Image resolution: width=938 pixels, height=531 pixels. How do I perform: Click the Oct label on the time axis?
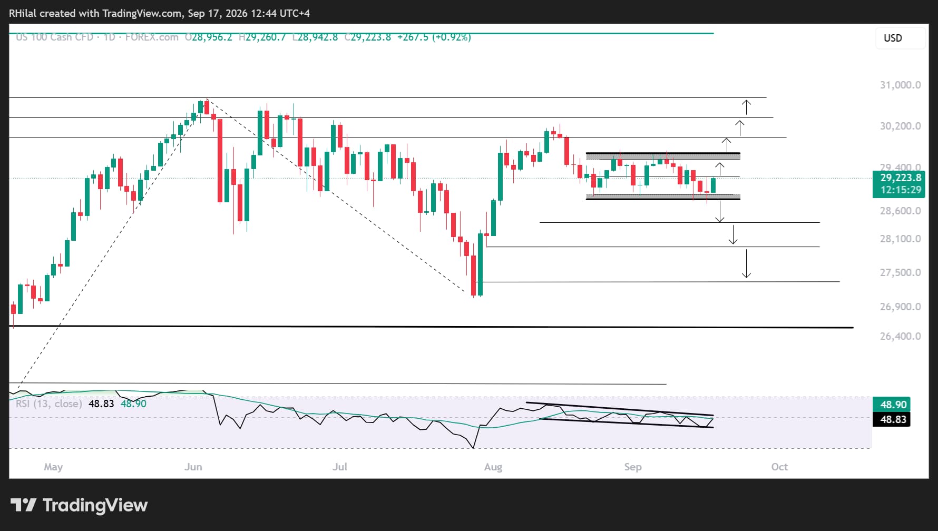[779, 467]
